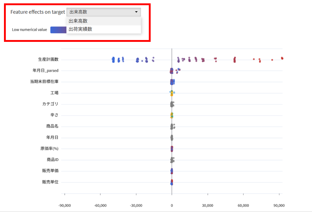The height and width of the screenshot is (212, 312).
Task: Select the 年月日_parsed feature label
Action: pos(46,70)
